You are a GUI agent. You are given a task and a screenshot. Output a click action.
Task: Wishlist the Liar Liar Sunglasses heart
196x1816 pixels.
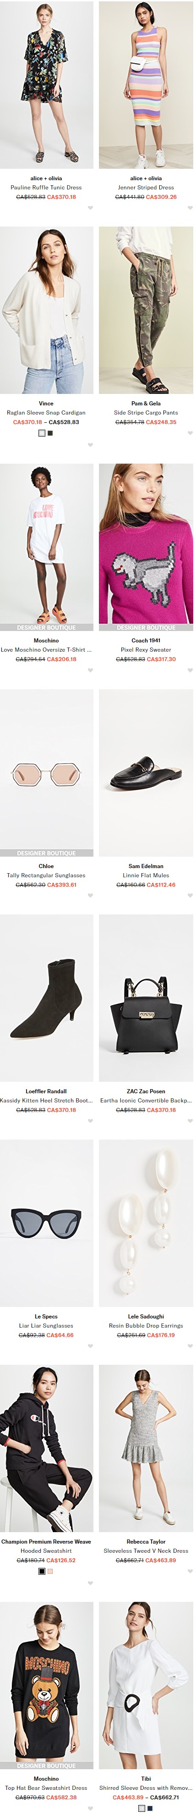pyautogui.click(x=90, y=1346)
